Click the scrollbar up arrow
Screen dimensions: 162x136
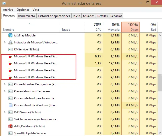click(x=160, y=35)
